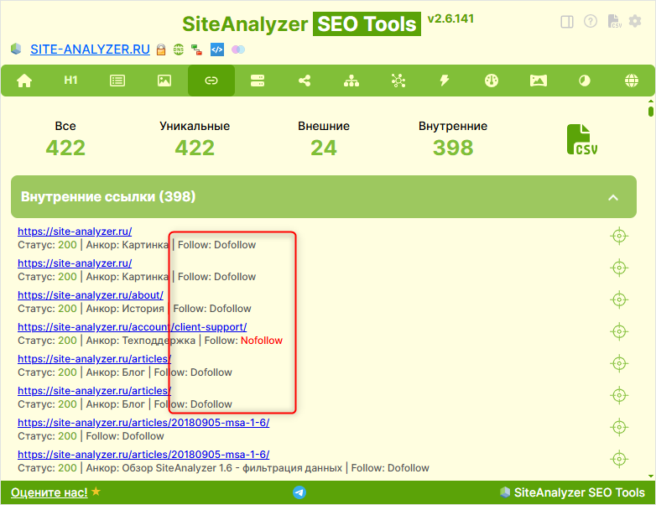Open first site-analyzer.ru/articles/ link
The image size is (656, 505).
click(x=94, y=358)
